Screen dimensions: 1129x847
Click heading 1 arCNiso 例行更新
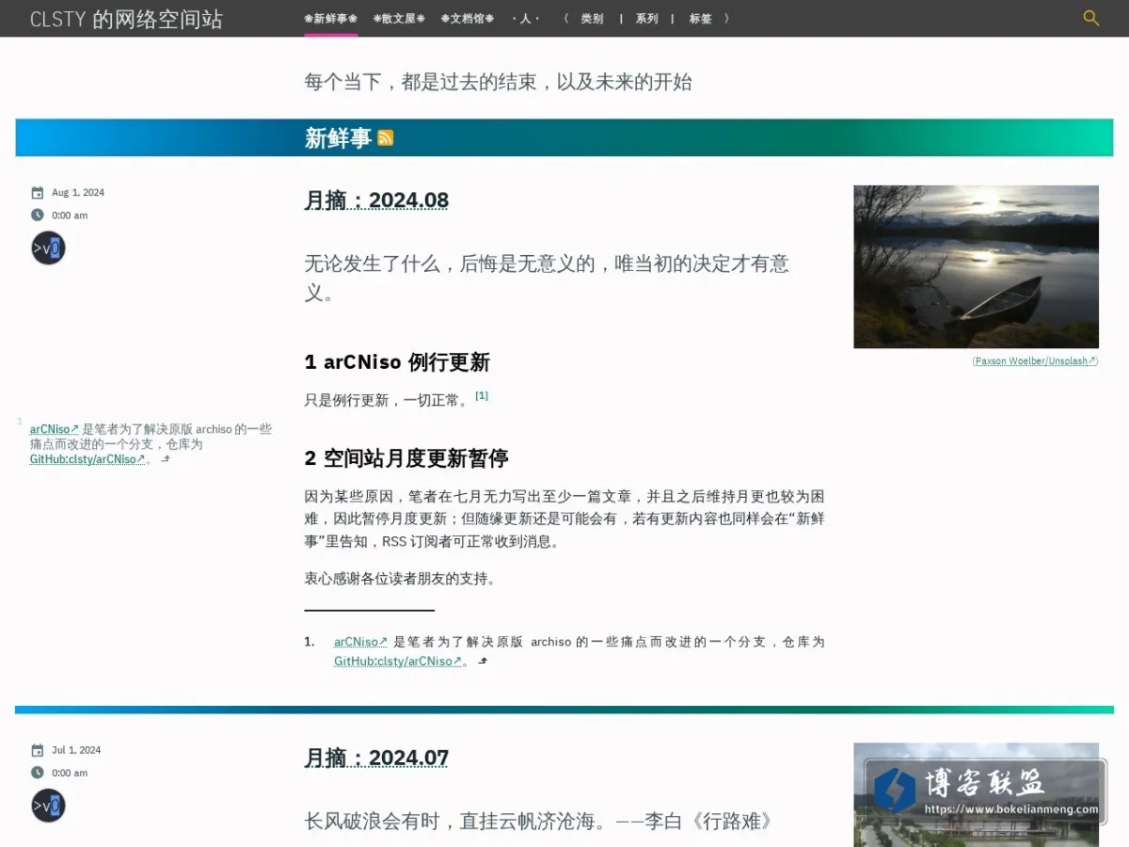coord(397,362)
